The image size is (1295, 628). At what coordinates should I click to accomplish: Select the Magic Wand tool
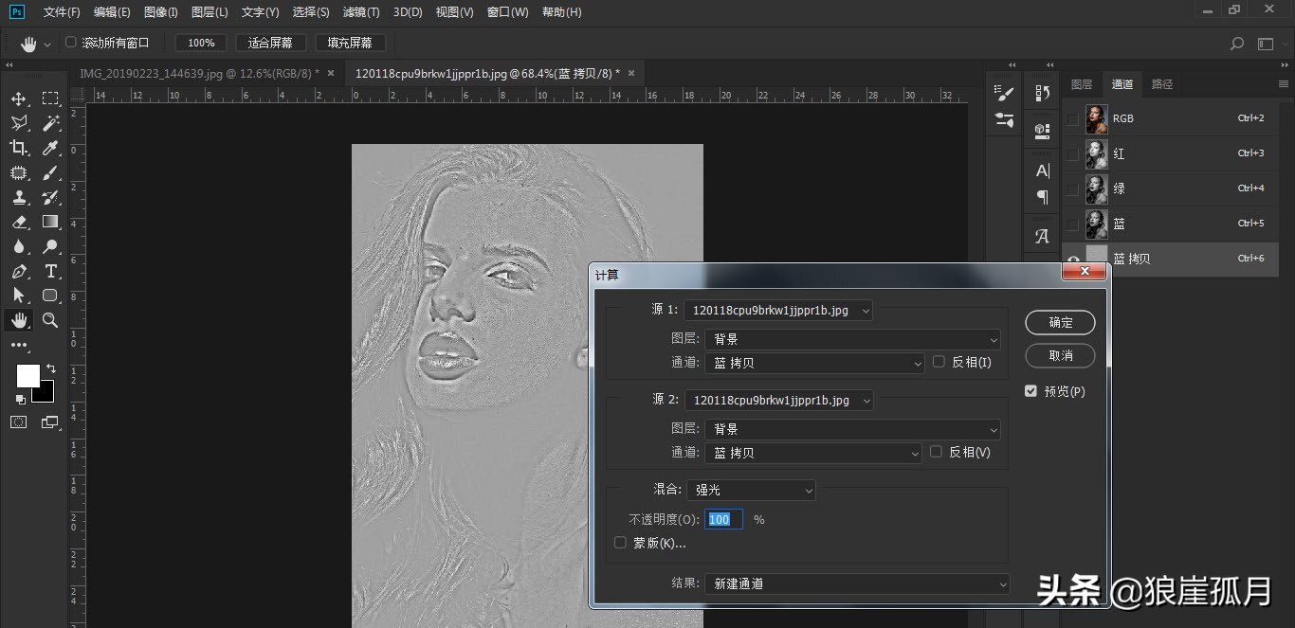pos(50,123)
